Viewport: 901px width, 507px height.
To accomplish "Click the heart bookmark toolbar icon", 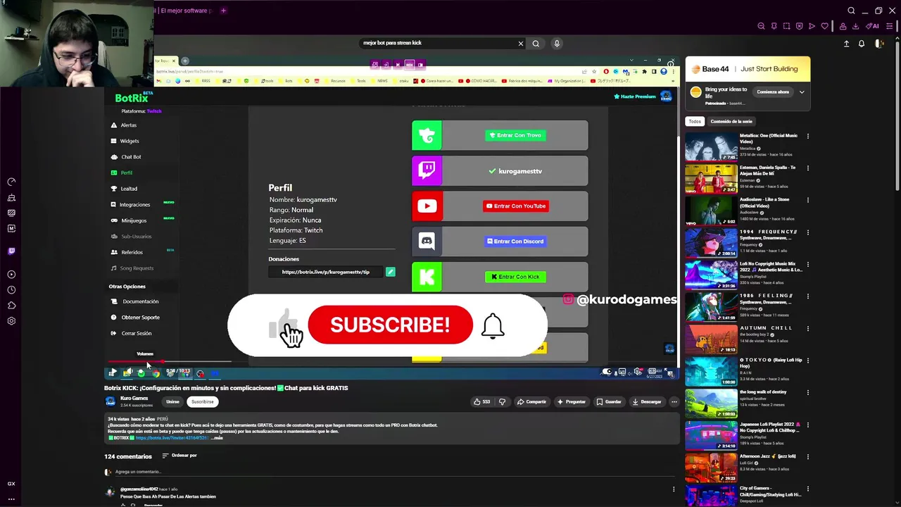I will click(x=824, y=26).
